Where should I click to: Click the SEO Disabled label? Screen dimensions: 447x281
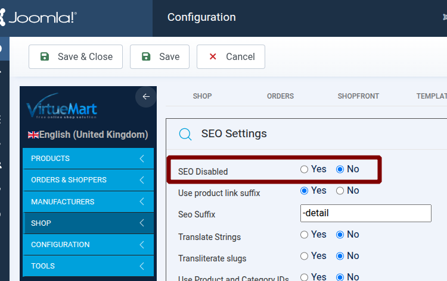(x=203, y=172)
